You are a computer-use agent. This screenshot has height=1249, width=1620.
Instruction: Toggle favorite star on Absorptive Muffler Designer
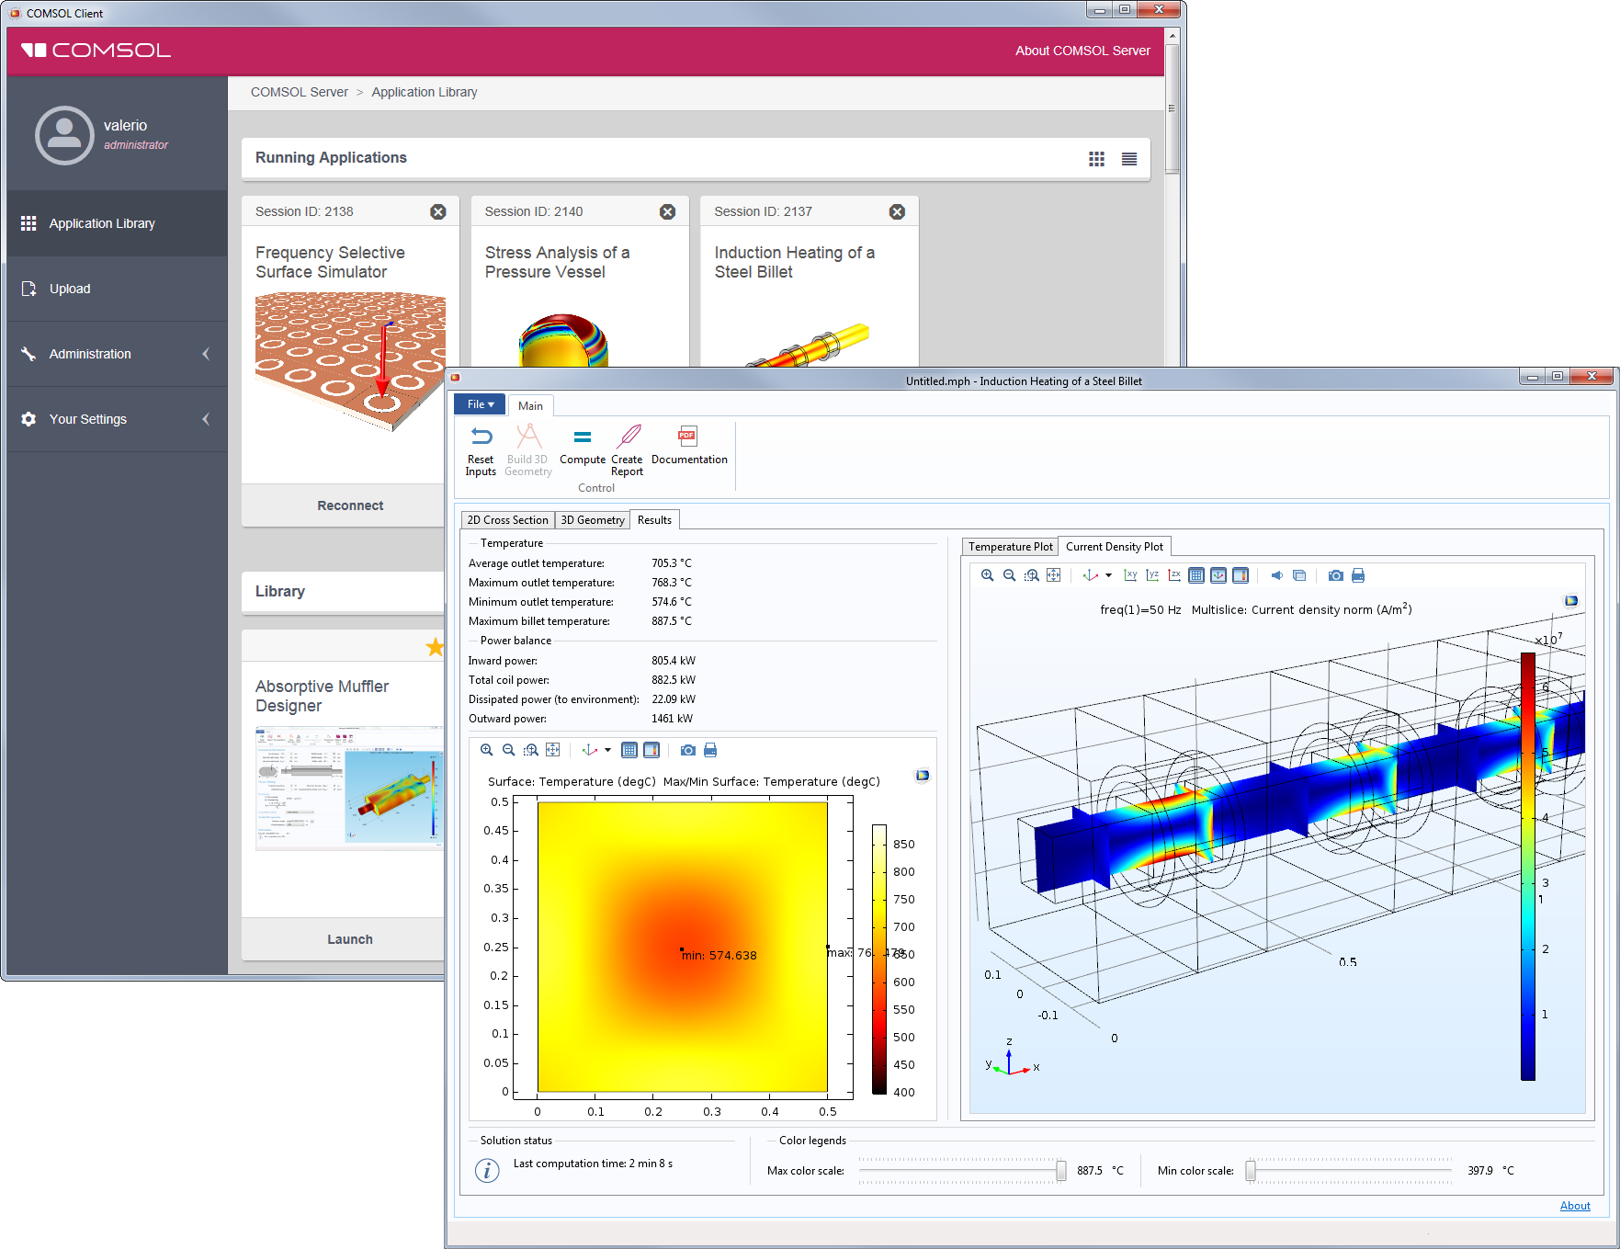click(435, 647)
